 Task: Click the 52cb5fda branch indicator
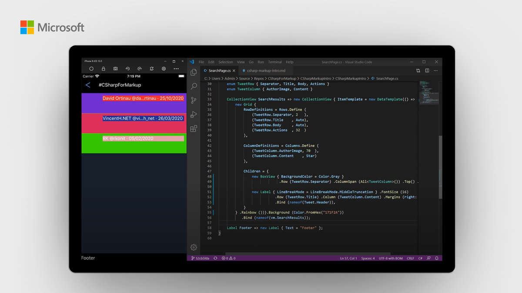(x=200, y=258)
